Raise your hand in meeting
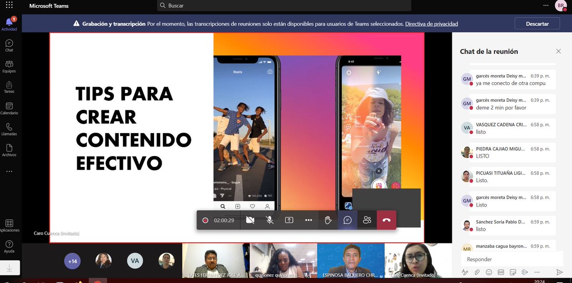 tap(328, 220)
